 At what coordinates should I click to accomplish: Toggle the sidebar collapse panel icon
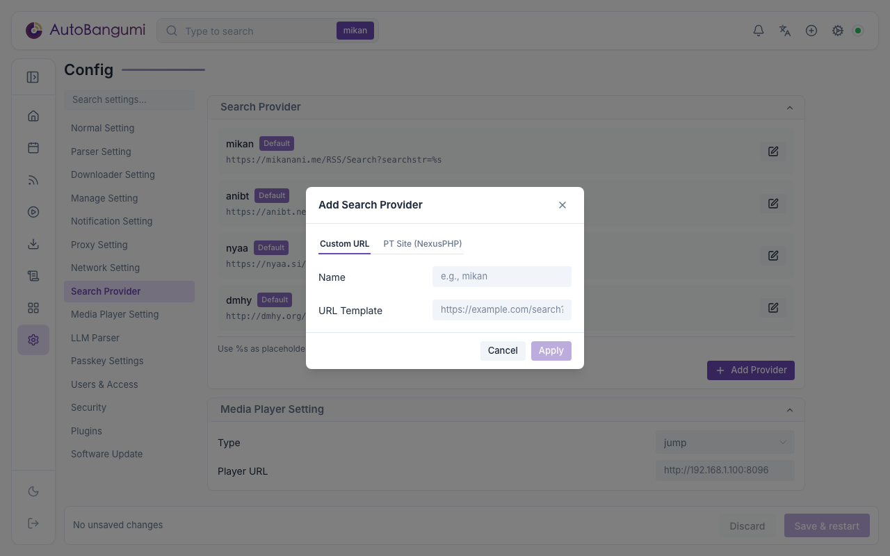[33, 77]
